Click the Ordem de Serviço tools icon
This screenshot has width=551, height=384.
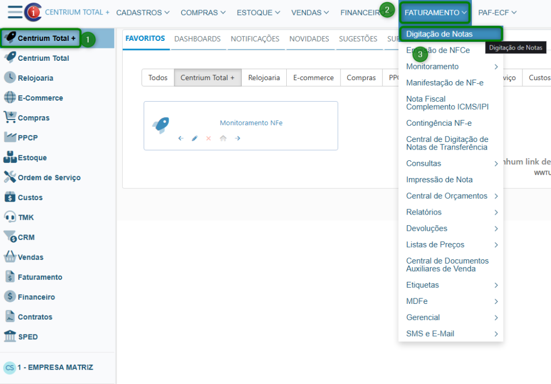click(x=10, y=177)
